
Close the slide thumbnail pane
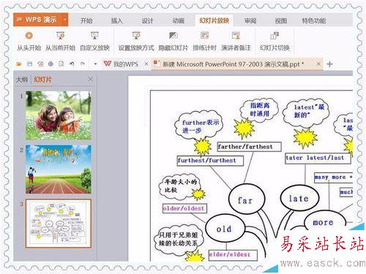coord(90,79)
